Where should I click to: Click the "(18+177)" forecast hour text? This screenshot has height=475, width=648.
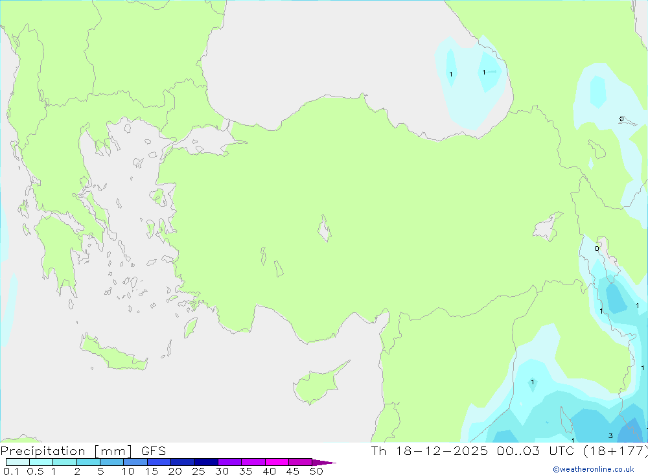pyautogui.click(x=616, y=450)
